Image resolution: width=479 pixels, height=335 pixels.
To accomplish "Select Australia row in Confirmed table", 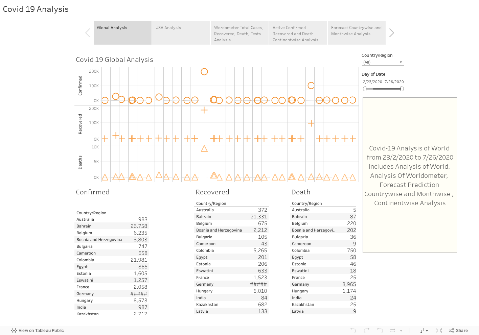I will 112,219.
